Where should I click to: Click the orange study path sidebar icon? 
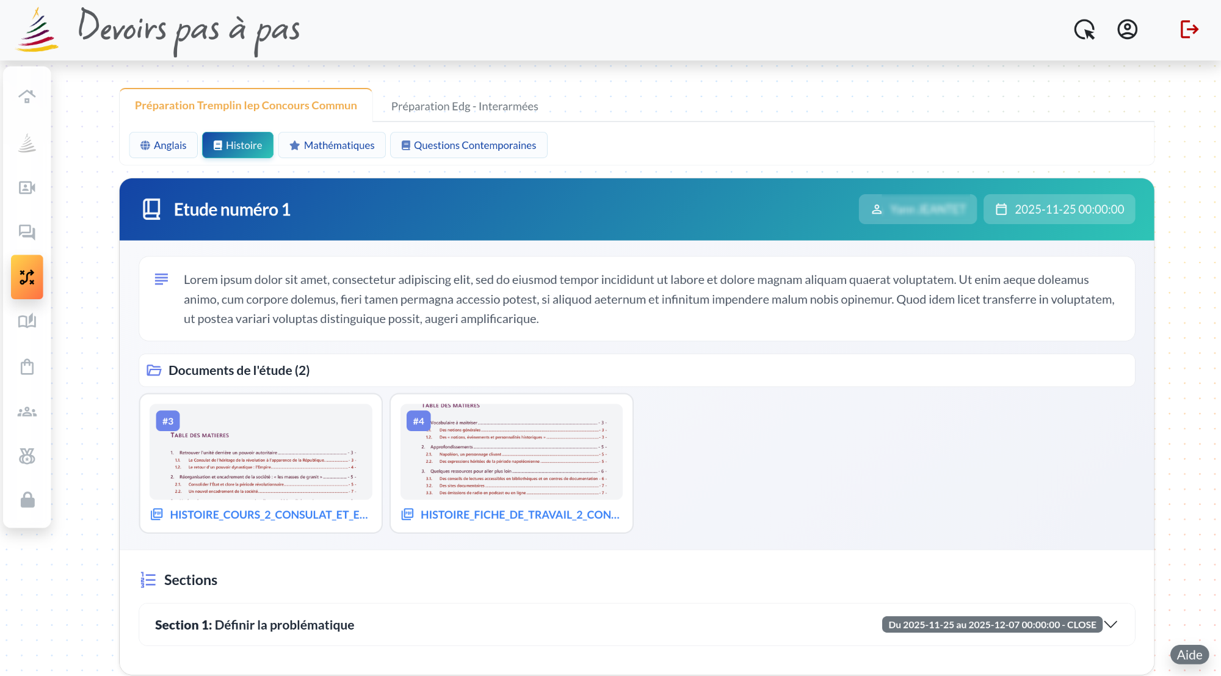pos(27,277)
